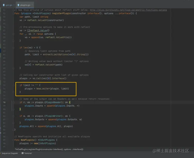Screen dimensions: 194x158
Task: Click the Go file icon on gor.go tab
Action: click(4, 5)
